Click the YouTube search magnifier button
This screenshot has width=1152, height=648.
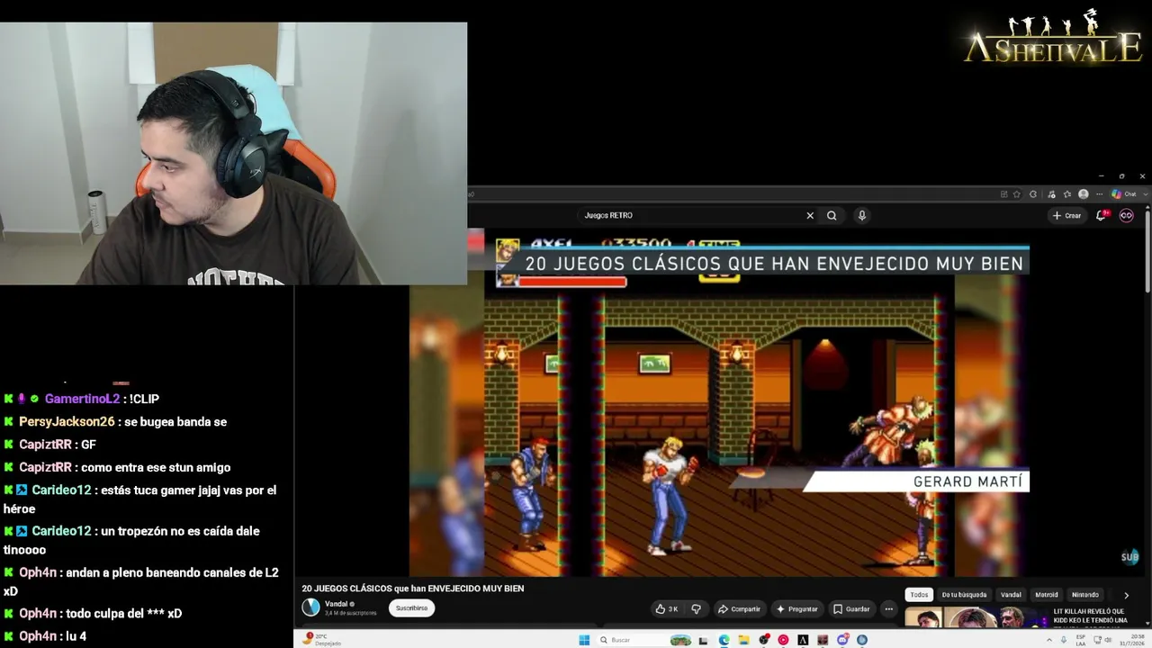click(832, 216)
